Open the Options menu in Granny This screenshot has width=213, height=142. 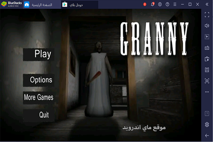39,80
